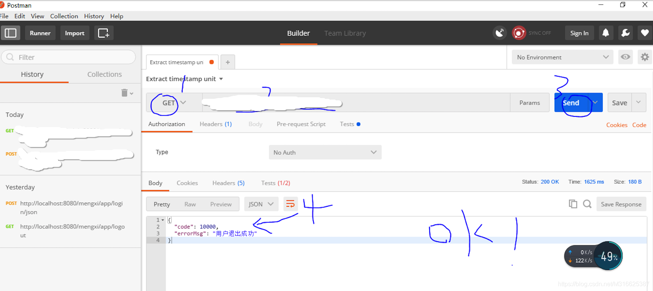Image resolution: width=653 pixels, height=291 pixels.
Task: Open the Pre-request Script tab
Action: click(x=301, y=124)
